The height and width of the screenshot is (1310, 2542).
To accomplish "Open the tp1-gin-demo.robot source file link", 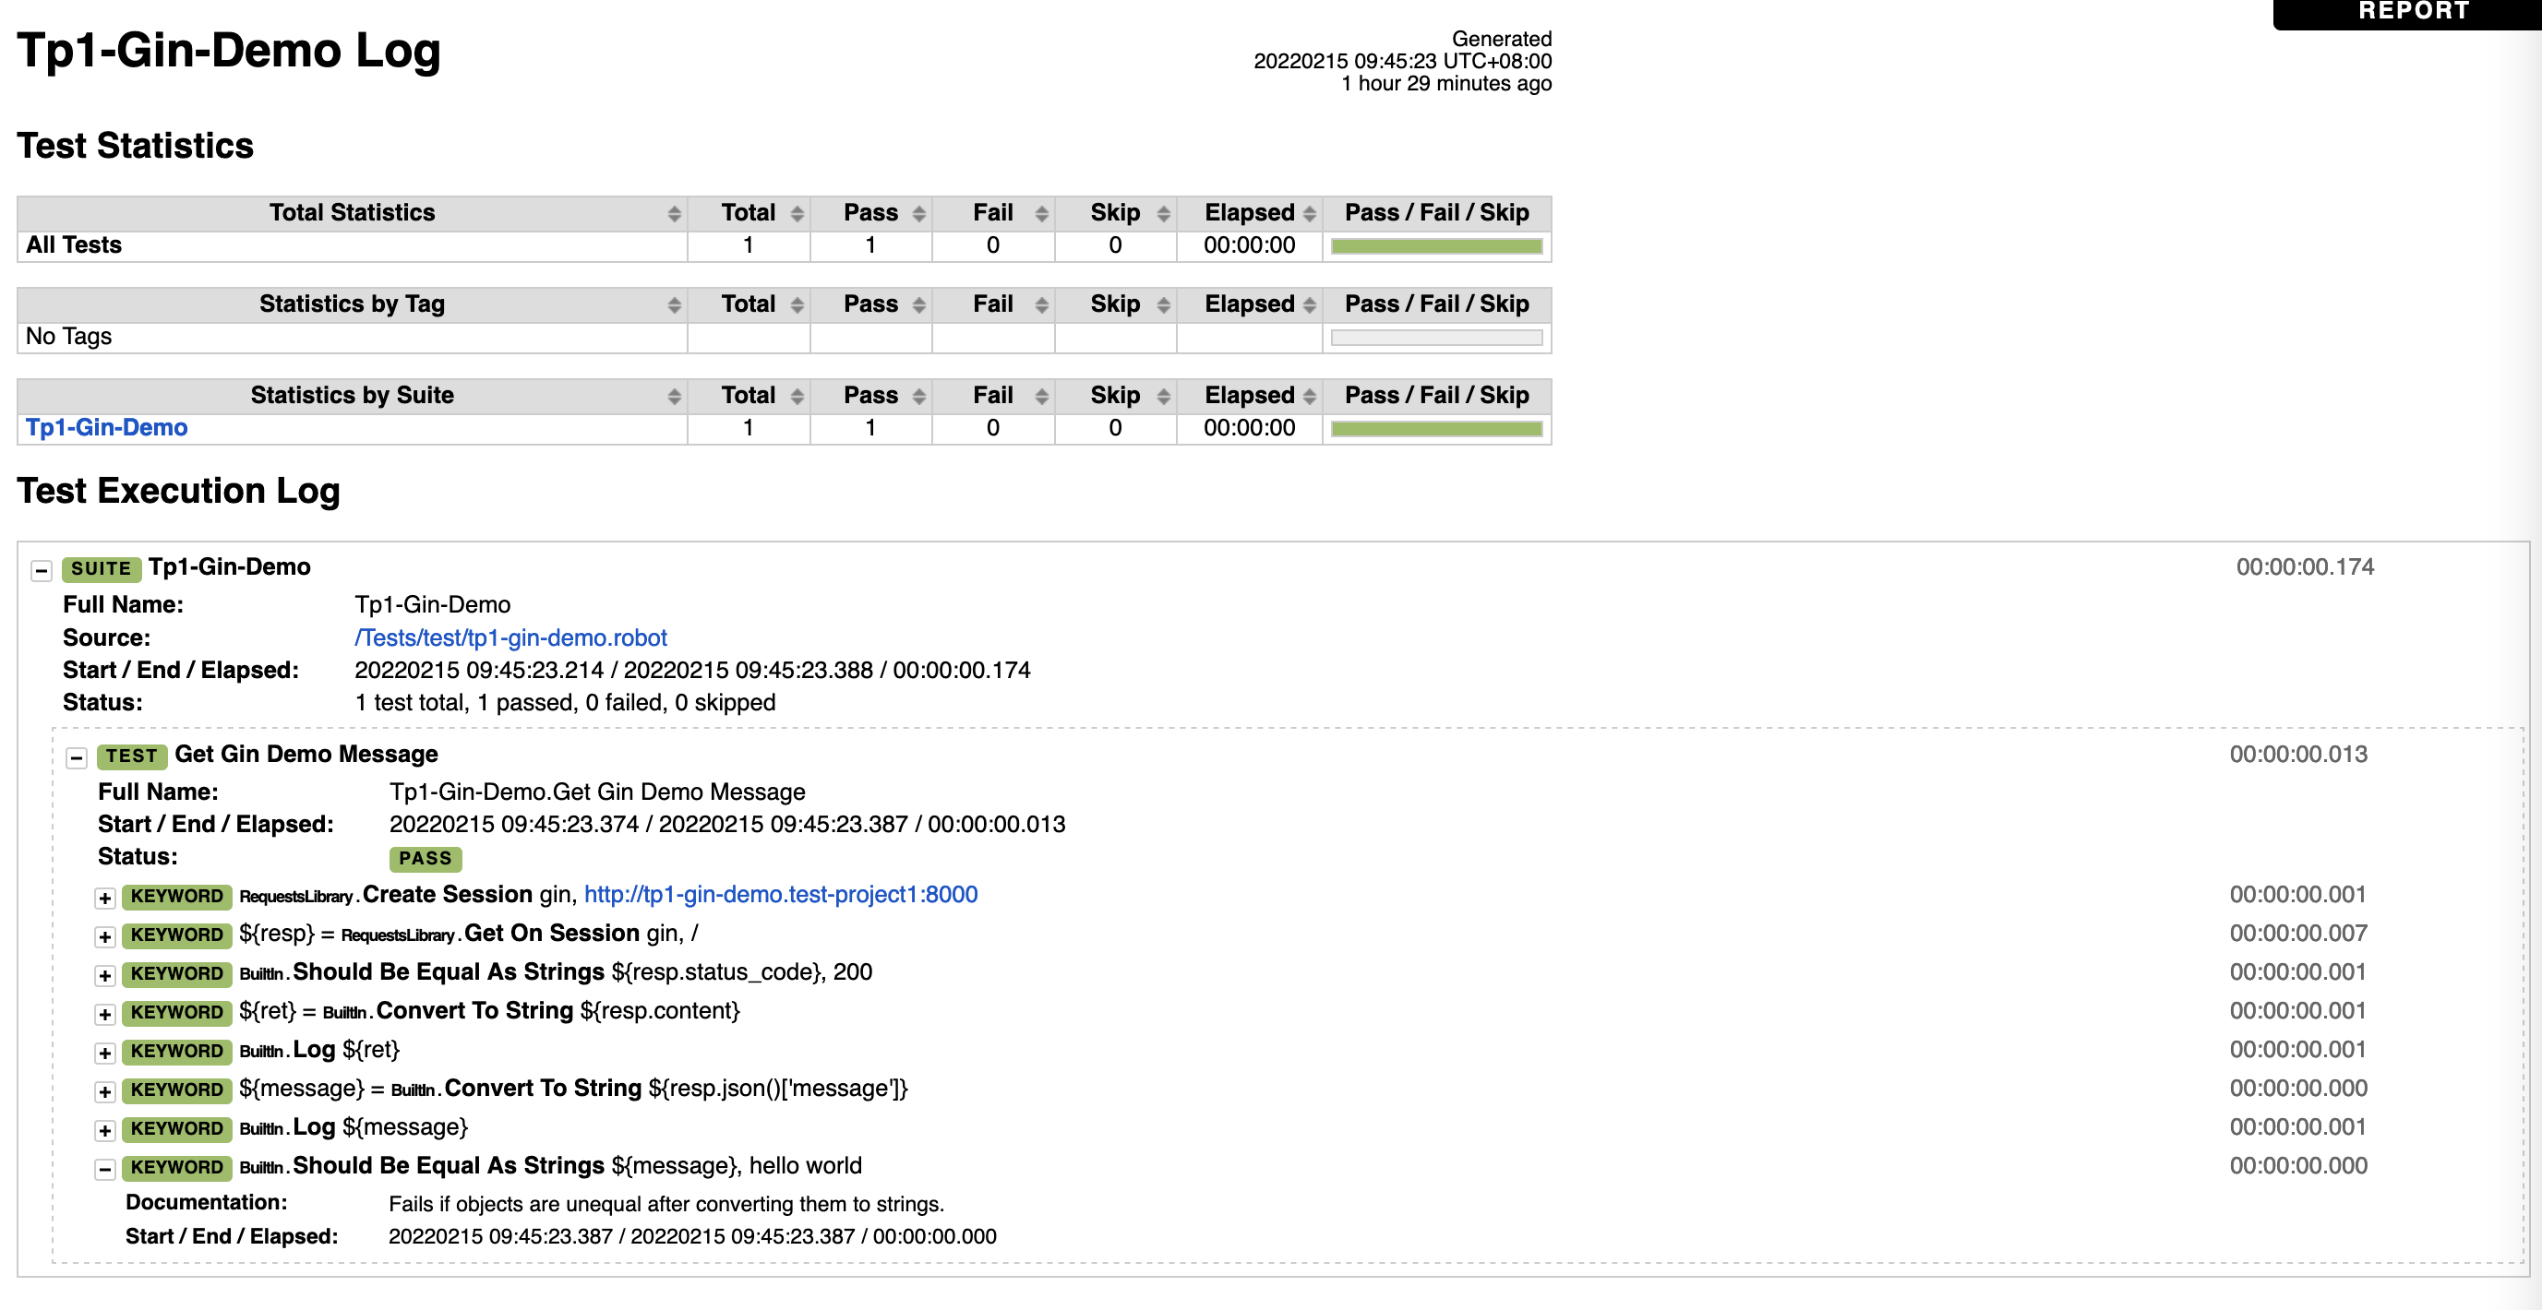I will (510, 637).
